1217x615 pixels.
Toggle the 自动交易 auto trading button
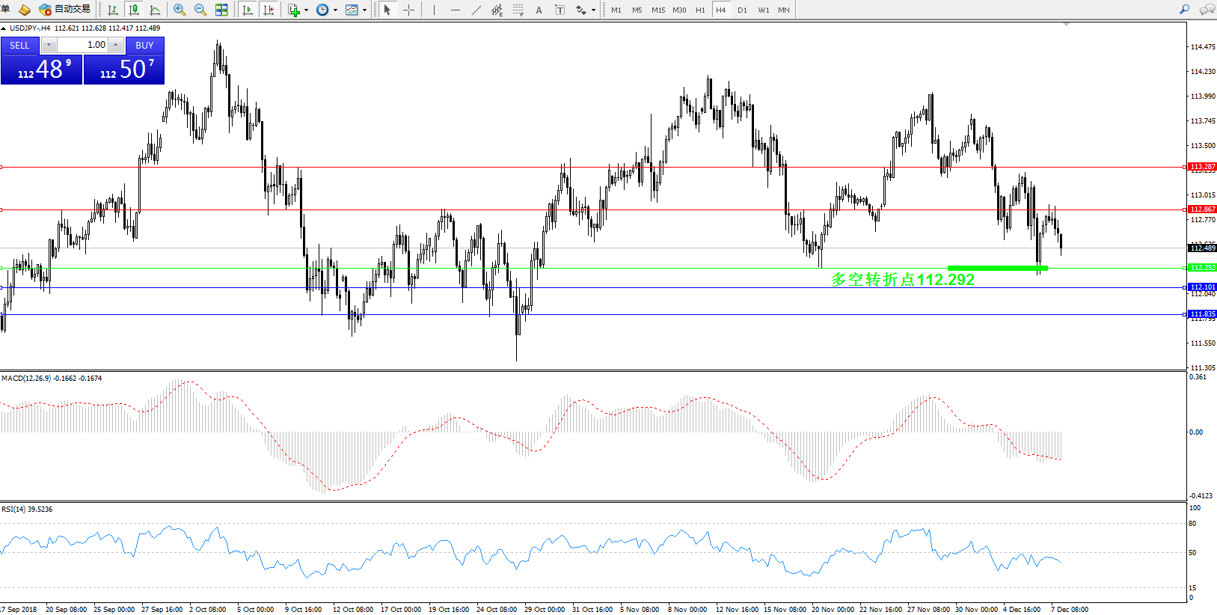(x=65, y=10)
